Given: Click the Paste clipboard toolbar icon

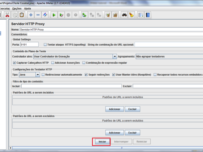Looking at the screenshot, I should 22,15.
